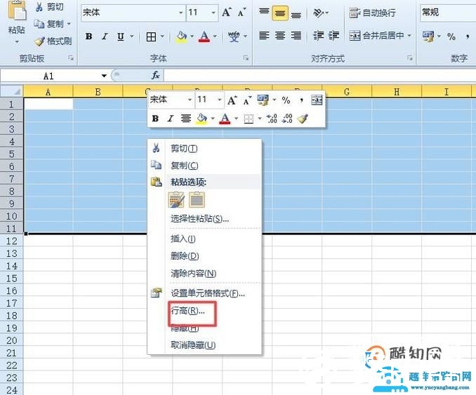Click mini toolbar increase decimal icon

[x=272, y=119]
